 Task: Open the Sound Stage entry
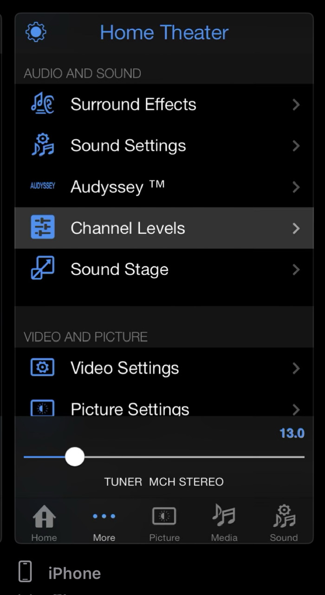[x=164, y=269]
